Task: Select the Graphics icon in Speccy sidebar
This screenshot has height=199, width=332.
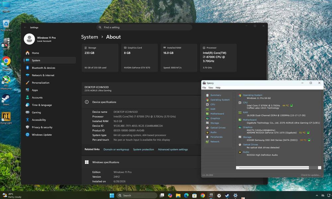Action: coord(207,118)
